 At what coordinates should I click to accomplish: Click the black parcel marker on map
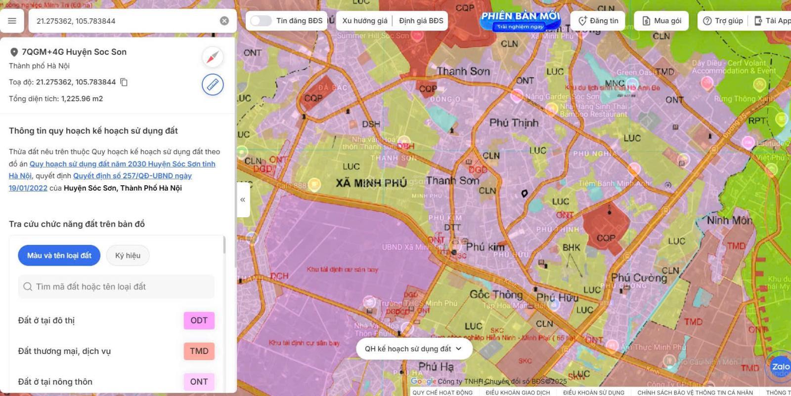pos(525,194)
